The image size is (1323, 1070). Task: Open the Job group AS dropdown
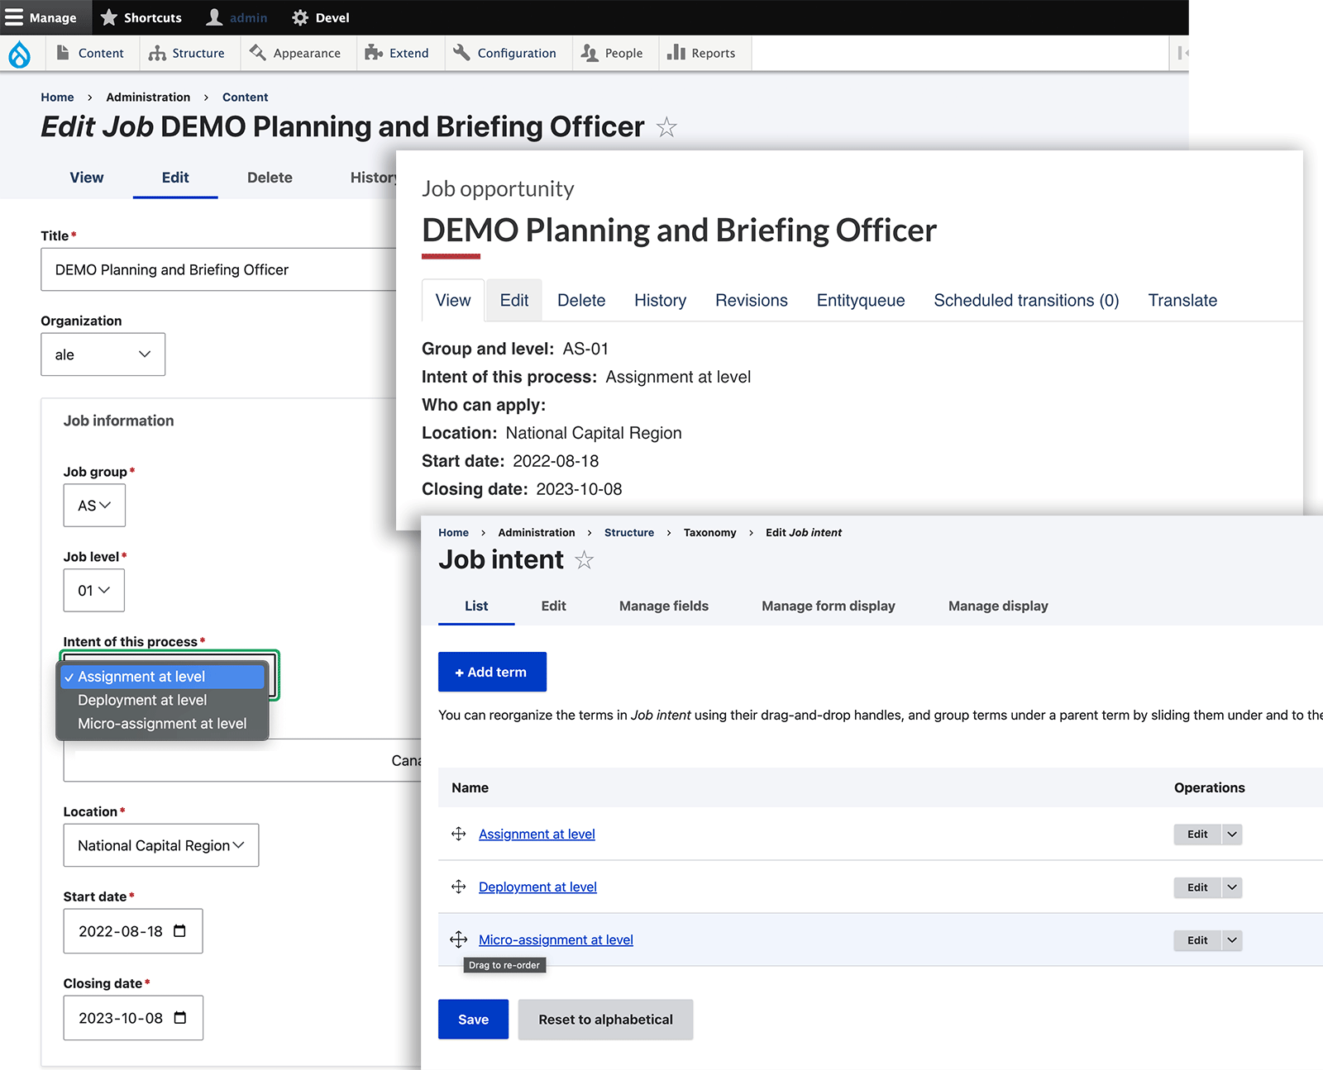94,506
